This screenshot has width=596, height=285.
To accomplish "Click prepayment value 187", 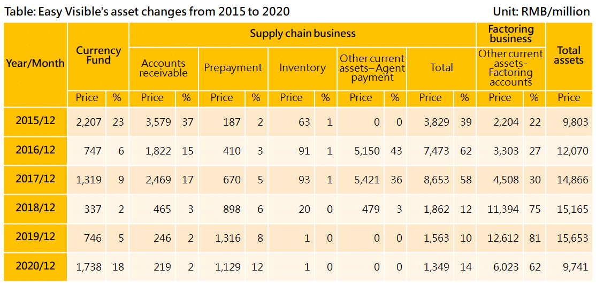I will 232,122.
